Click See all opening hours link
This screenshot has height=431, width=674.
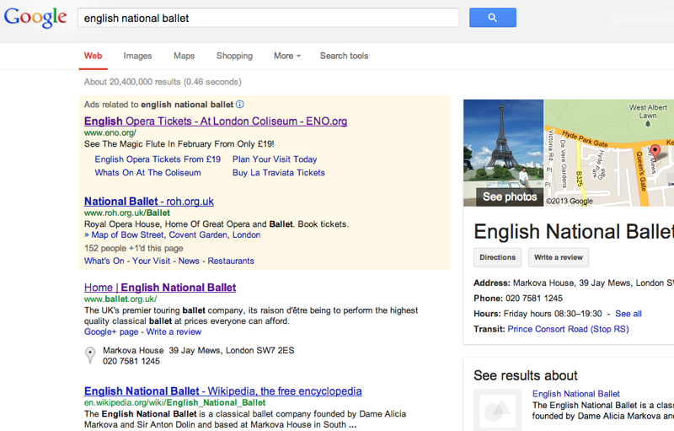(628, 314)
